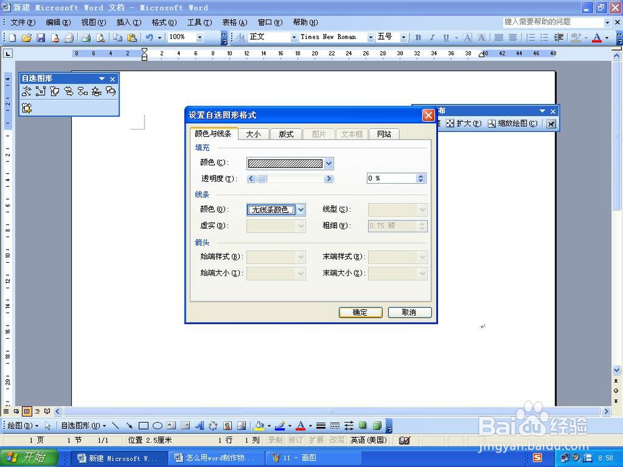Image resolution: width=623 pixels, height=467 pixels.
Task: Click the Insert Picture icon
Action: (x=241, y=426)
